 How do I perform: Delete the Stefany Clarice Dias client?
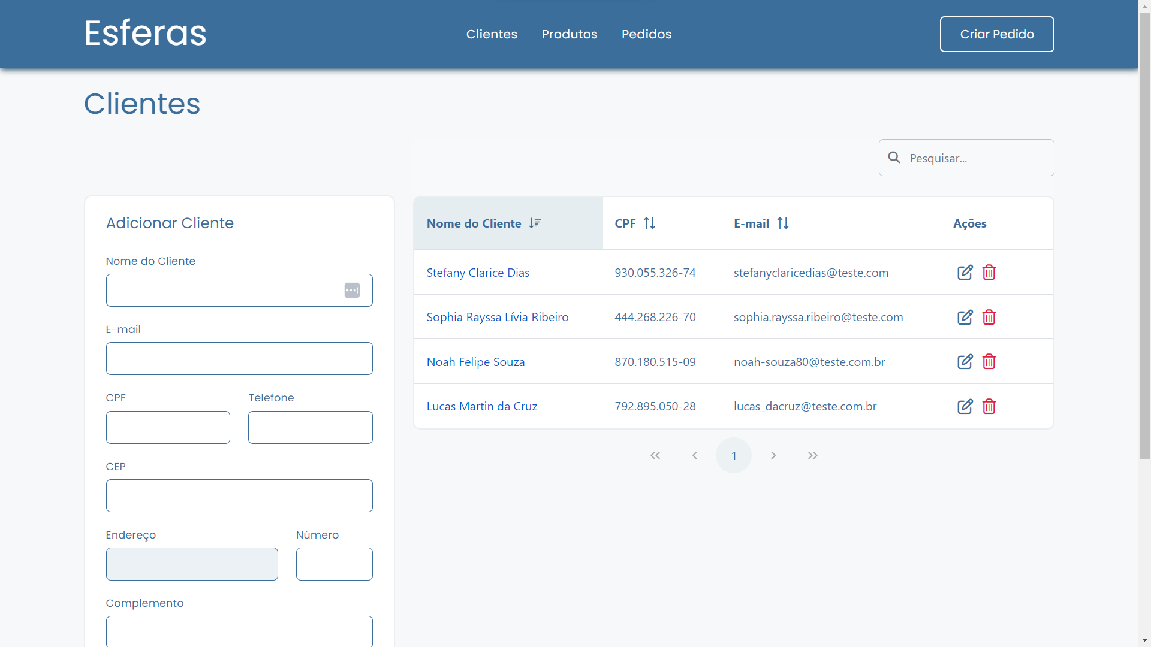click(x=989, y=273)
